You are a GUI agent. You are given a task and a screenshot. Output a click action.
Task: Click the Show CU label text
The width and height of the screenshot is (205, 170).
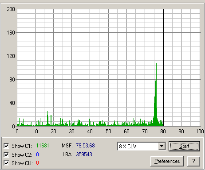coord(22,163)
